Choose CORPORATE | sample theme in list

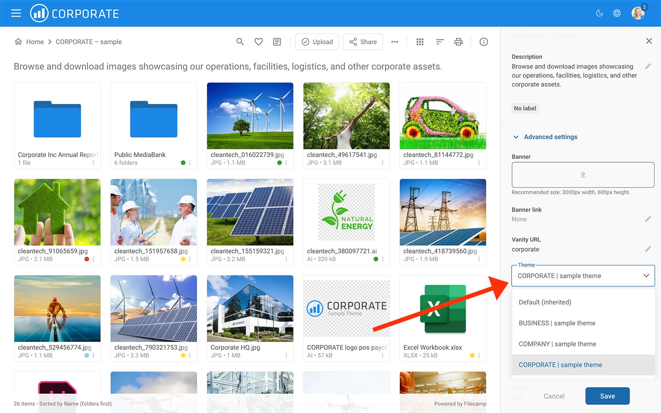pyautogui.click(x=584, y=365)
